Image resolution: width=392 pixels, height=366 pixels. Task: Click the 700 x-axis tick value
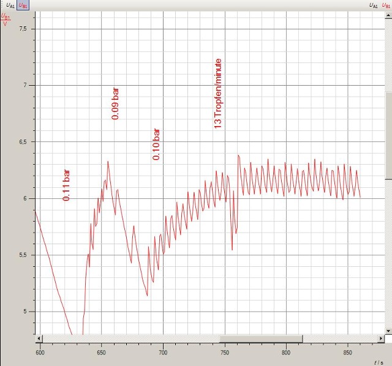[163, 353]
